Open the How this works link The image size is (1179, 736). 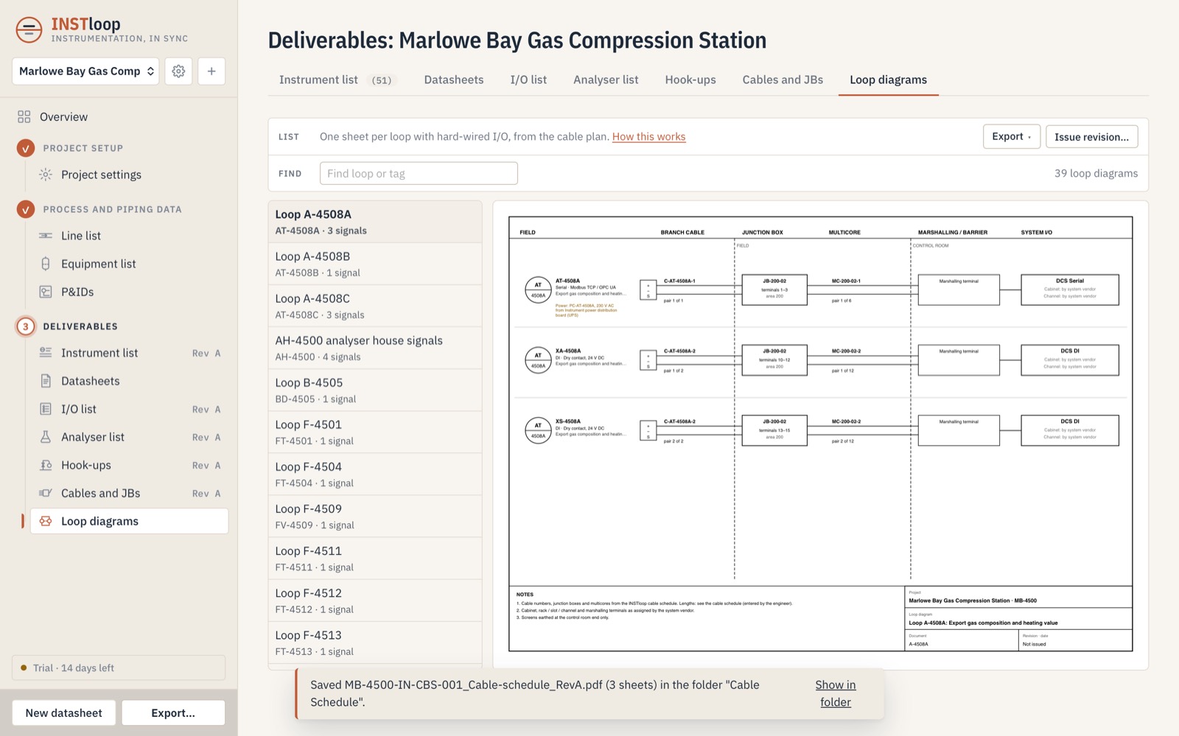click(x=648, y=136)
